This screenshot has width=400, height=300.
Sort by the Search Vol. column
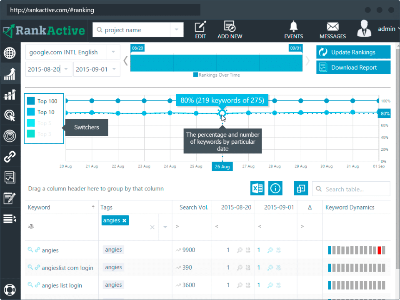point(192,207)
